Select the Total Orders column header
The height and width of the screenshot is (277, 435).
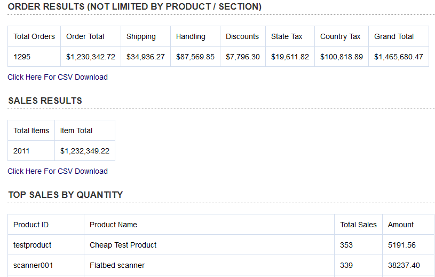pos(34,36)
